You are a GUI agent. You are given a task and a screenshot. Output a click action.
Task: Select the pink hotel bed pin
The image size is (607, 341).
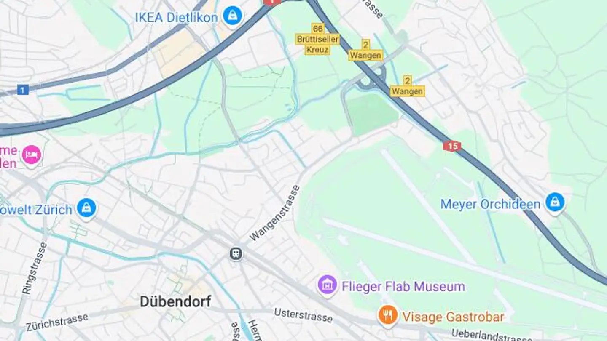32,155
